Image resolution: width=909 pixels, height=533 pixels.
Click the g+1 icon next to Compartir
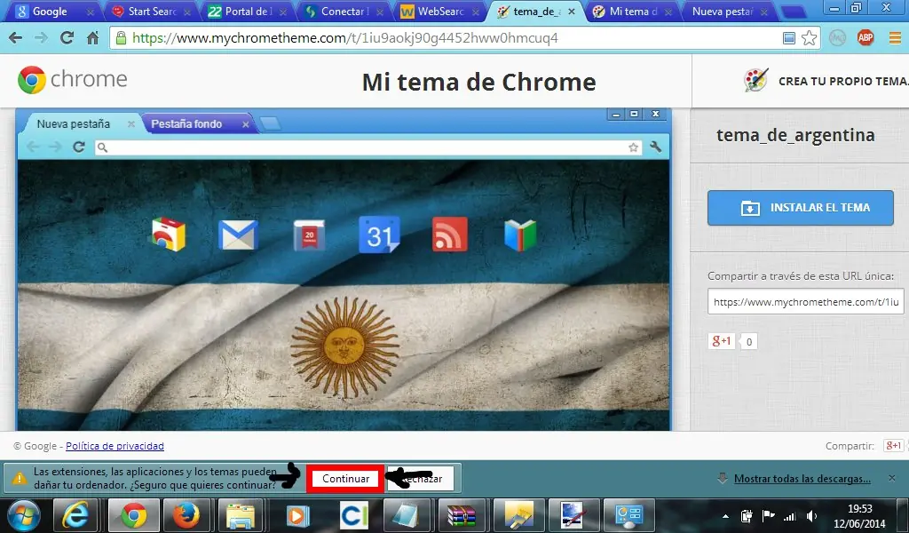click(x=893, y=445)
